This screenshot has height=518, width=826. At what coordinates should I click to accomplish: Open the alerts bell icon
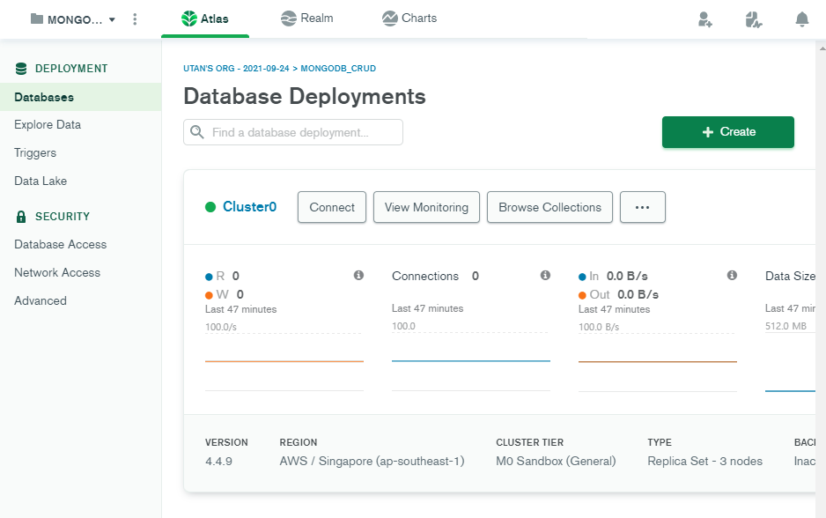pyautogui.click(x=801, y=20)
